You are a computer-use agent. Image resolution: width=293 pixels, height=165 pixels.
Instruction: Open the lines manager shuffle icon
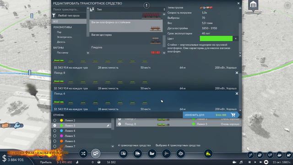pos(83,154)
